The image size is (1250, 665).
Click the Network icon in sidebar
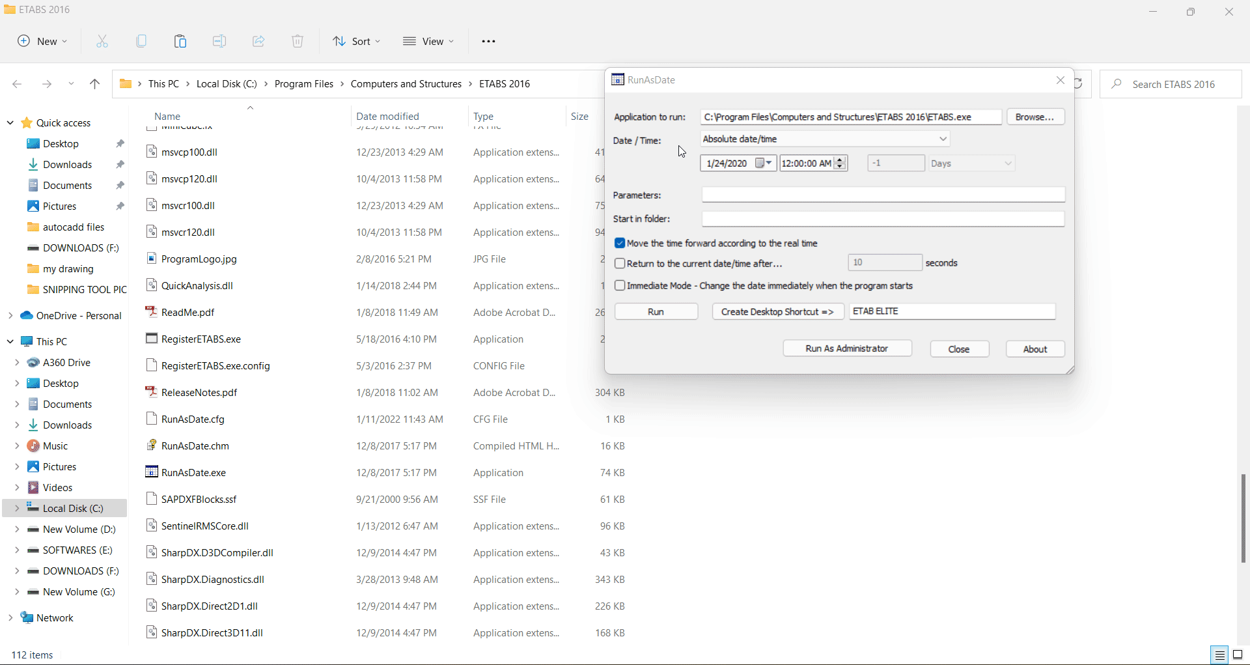tap(27, 617)
